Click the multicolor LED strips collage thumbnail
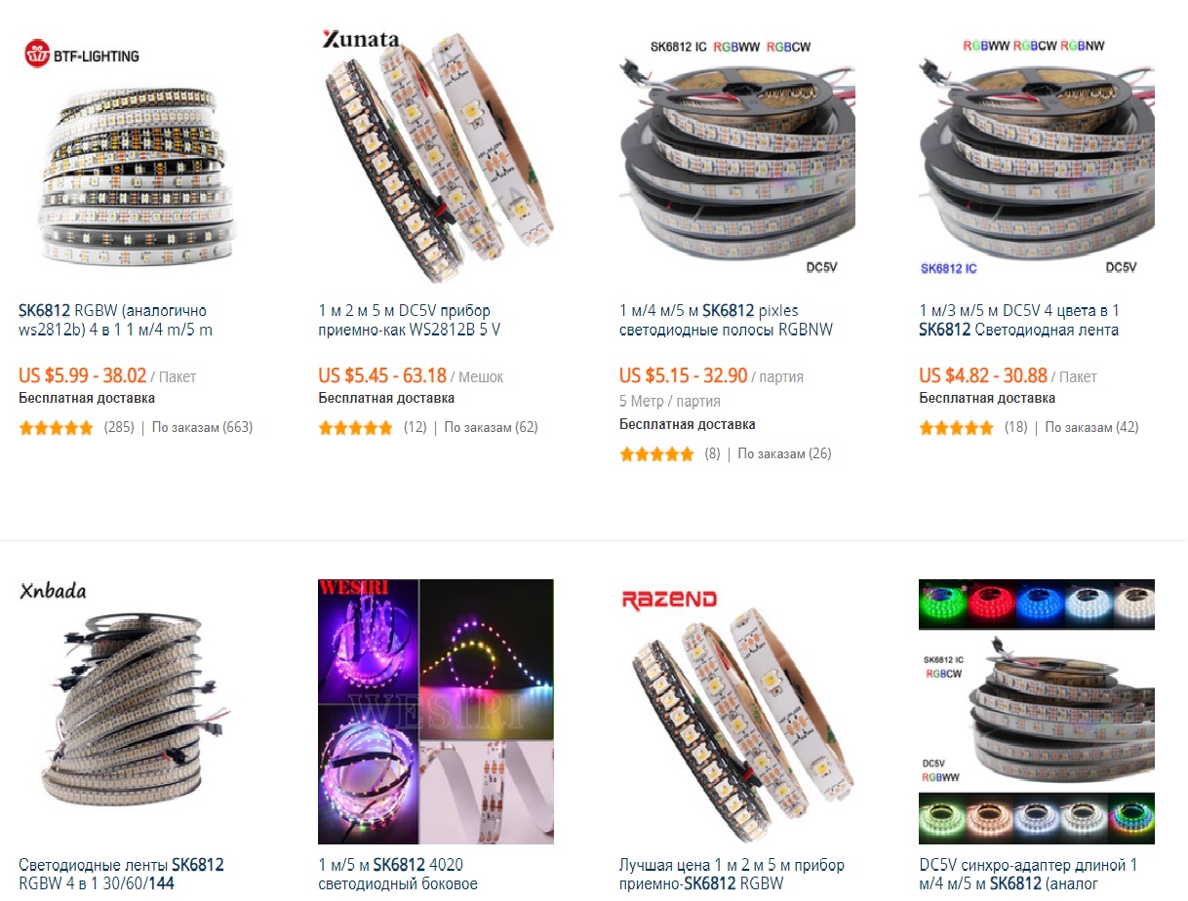 (x=1037, y=711)
